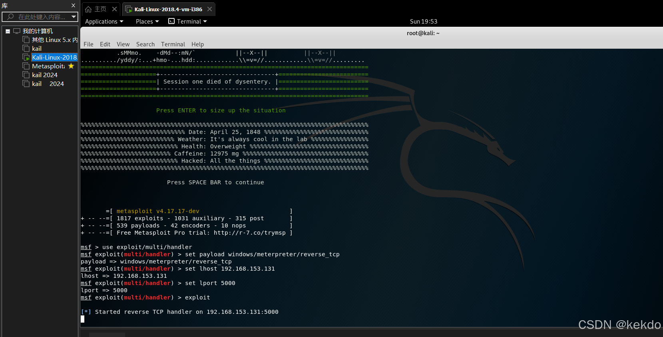
Task: Click the '1817 exploits - 1031 auxiliary - 315 post' line
Action: click(190, 218)
